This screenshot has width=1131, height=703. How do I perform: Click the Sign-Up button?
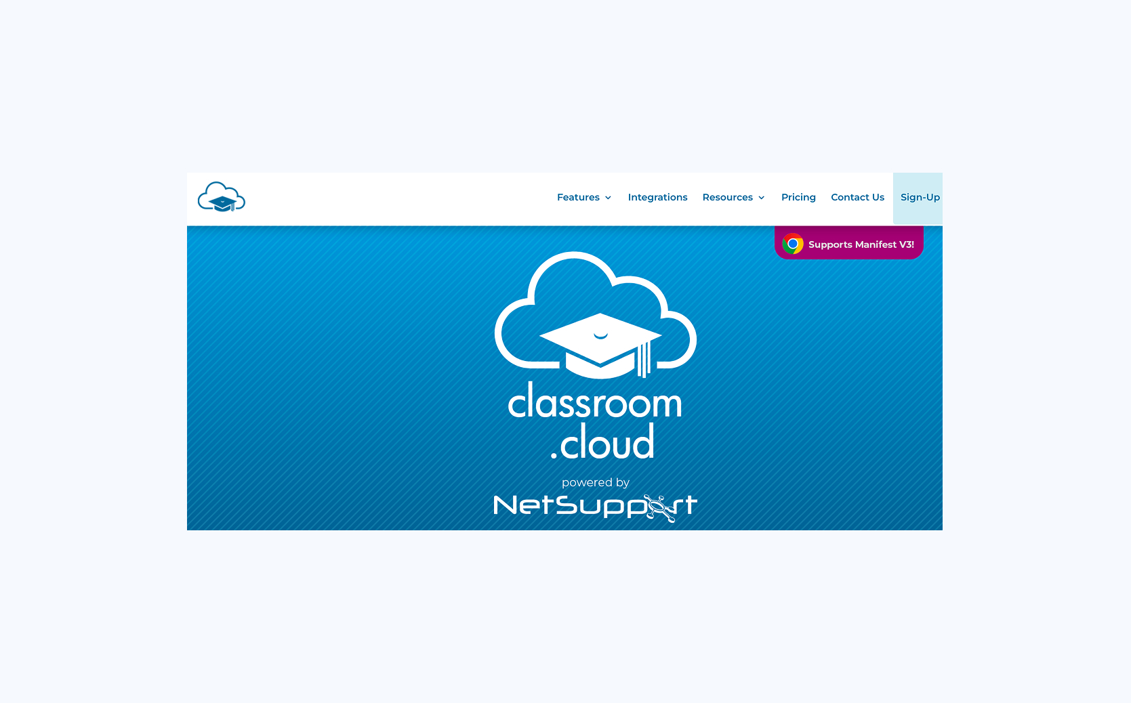[918, 198]
